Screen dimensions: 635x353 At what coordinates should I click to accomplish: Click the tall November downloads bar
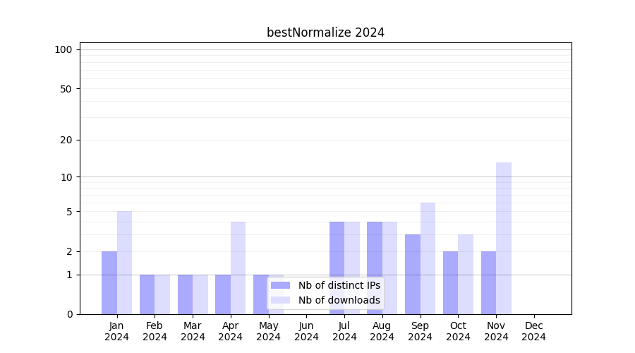click(x=504, y=238)
